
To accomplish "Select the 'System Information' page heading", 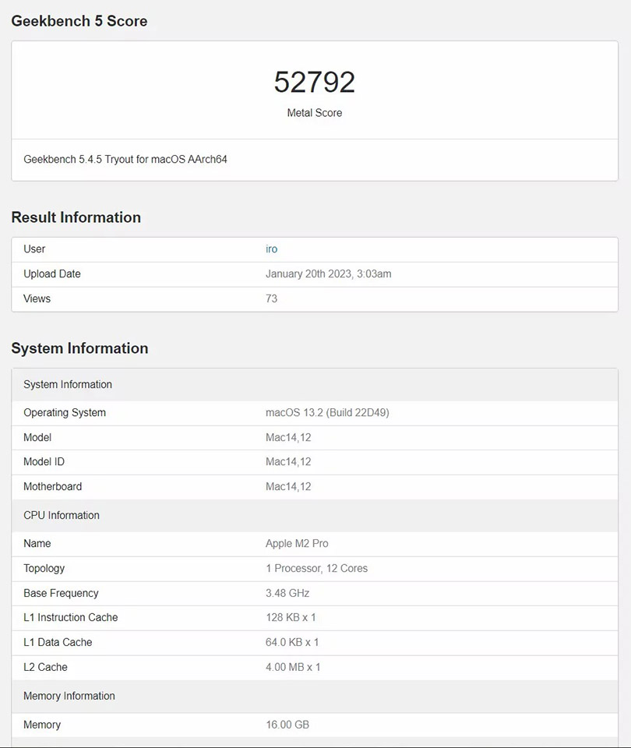I will tap(79, 348).
